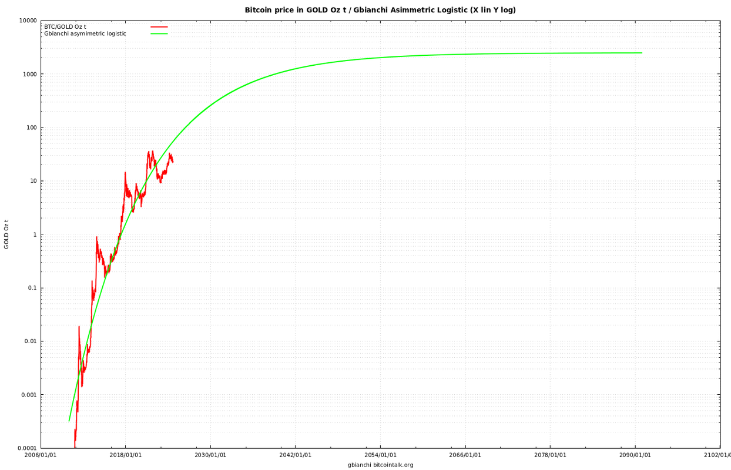The image size is (731, 470).
Task: Select the BTC/GOLD Oz t legend label
Action: pyautogui.click(x=65, y=27)
